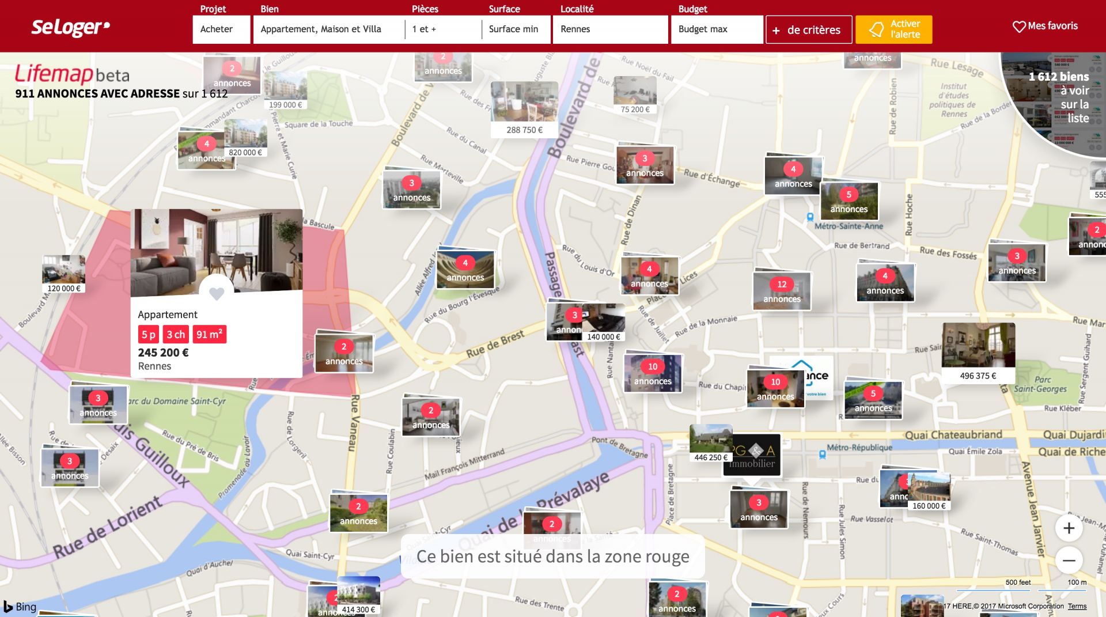Click the Bing logo
1106x617 pixels.
pyautogui.click(x=20, y=607)
